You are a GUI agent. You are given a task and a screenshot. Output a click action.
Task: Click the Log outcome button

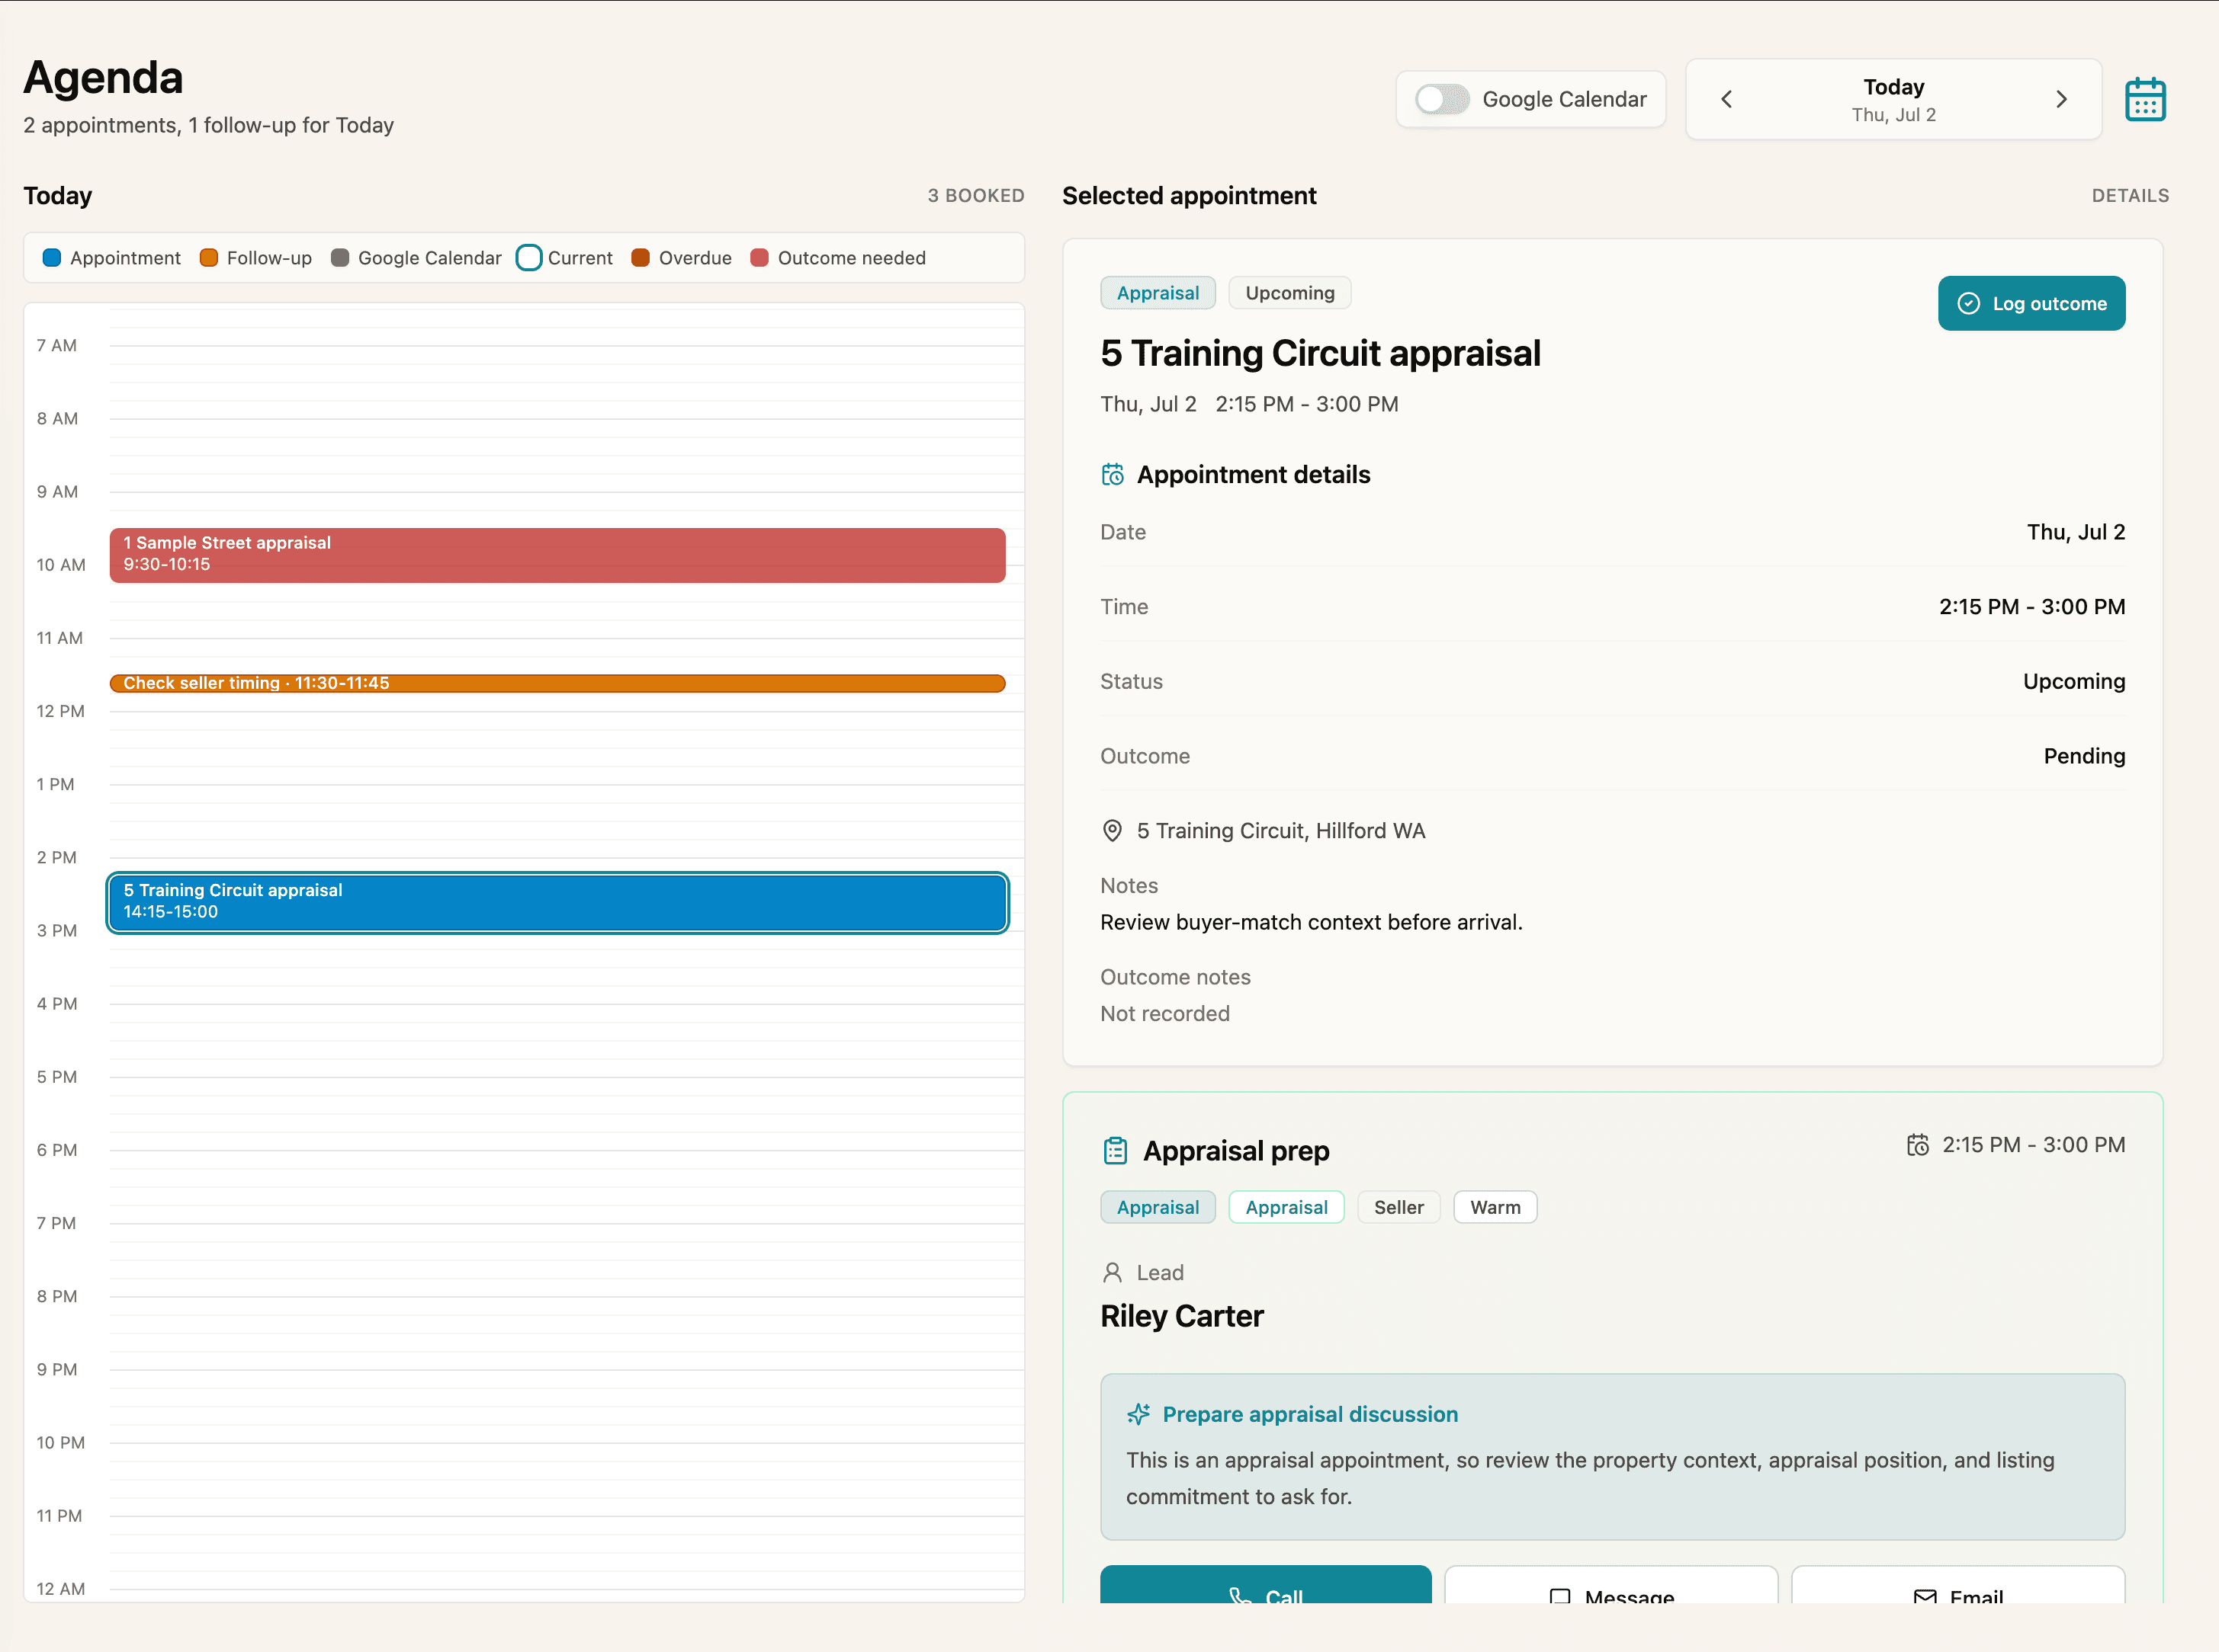pyautogui.click(x=2031, y=303)
